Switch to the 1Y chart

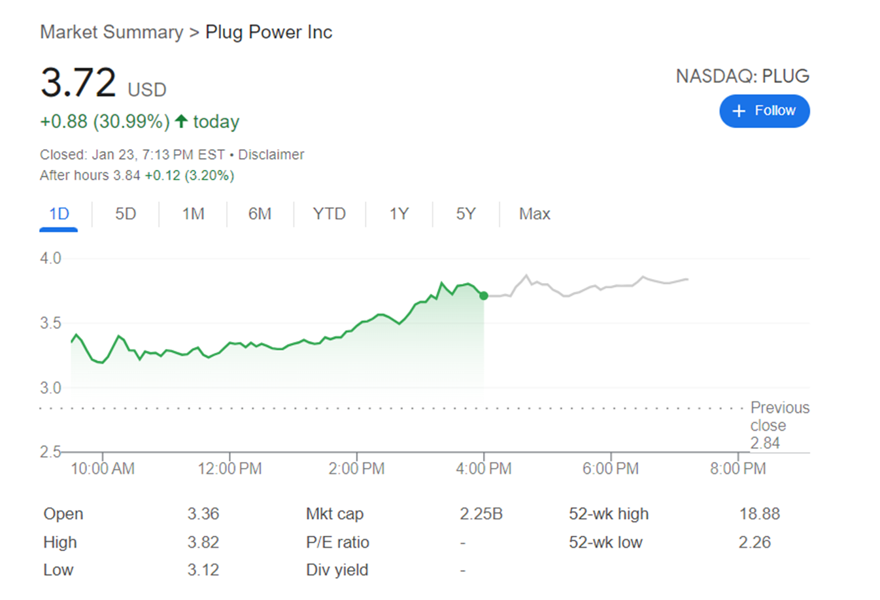[x=399, y=214]
